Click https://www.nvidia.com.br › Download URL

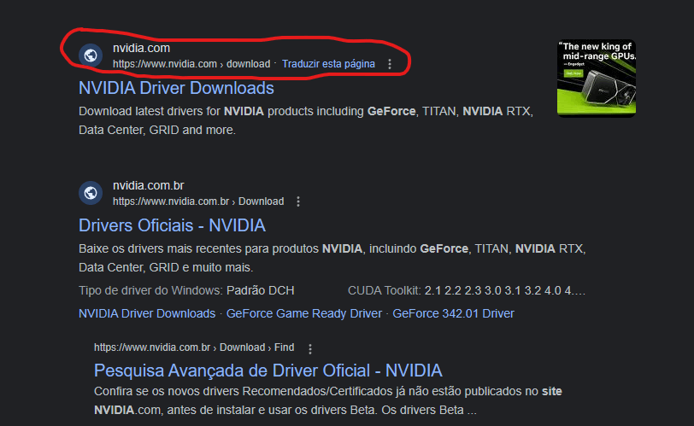(198, 201)
